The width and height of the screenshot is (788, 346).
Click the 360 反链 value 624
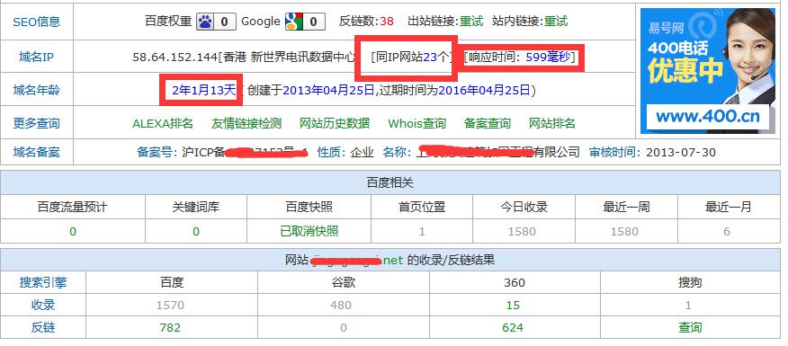coord(513,328)
